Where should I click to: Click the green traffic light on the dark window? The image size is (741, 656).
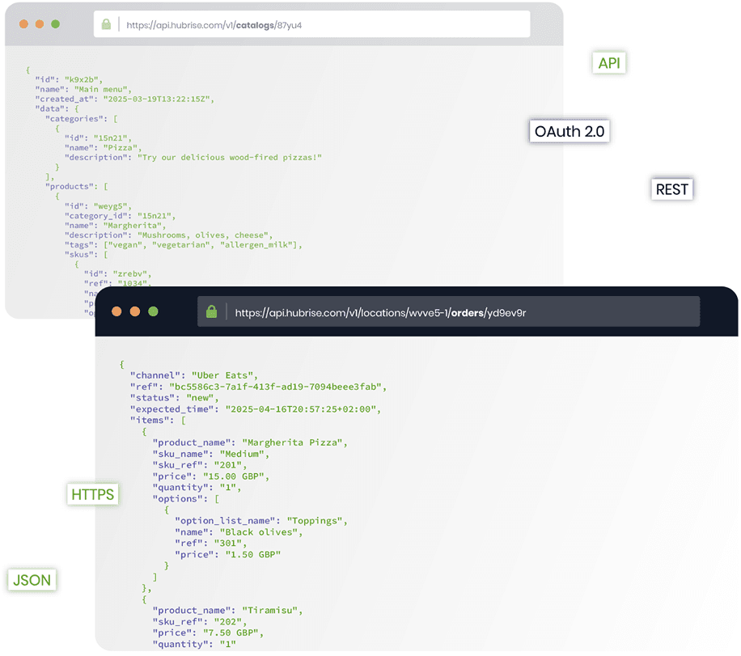[x=154, y=311]
